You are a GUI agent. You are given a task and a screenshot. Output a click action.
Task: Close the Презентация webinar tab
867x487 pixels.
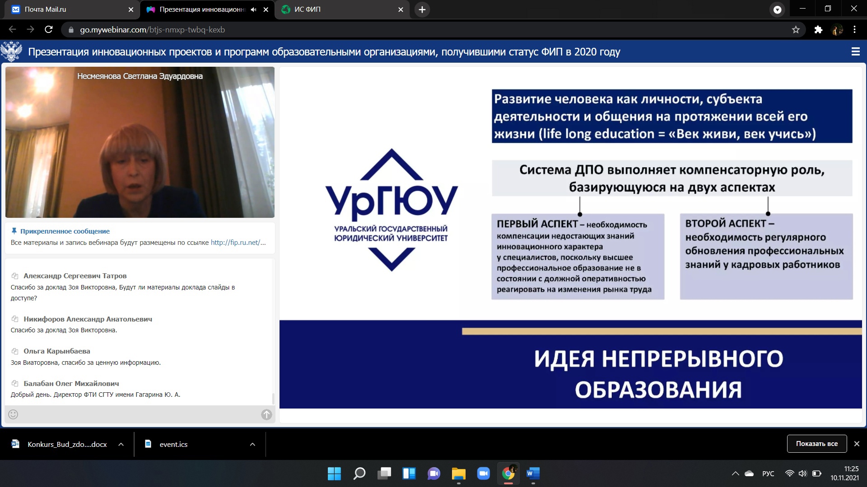266,9
